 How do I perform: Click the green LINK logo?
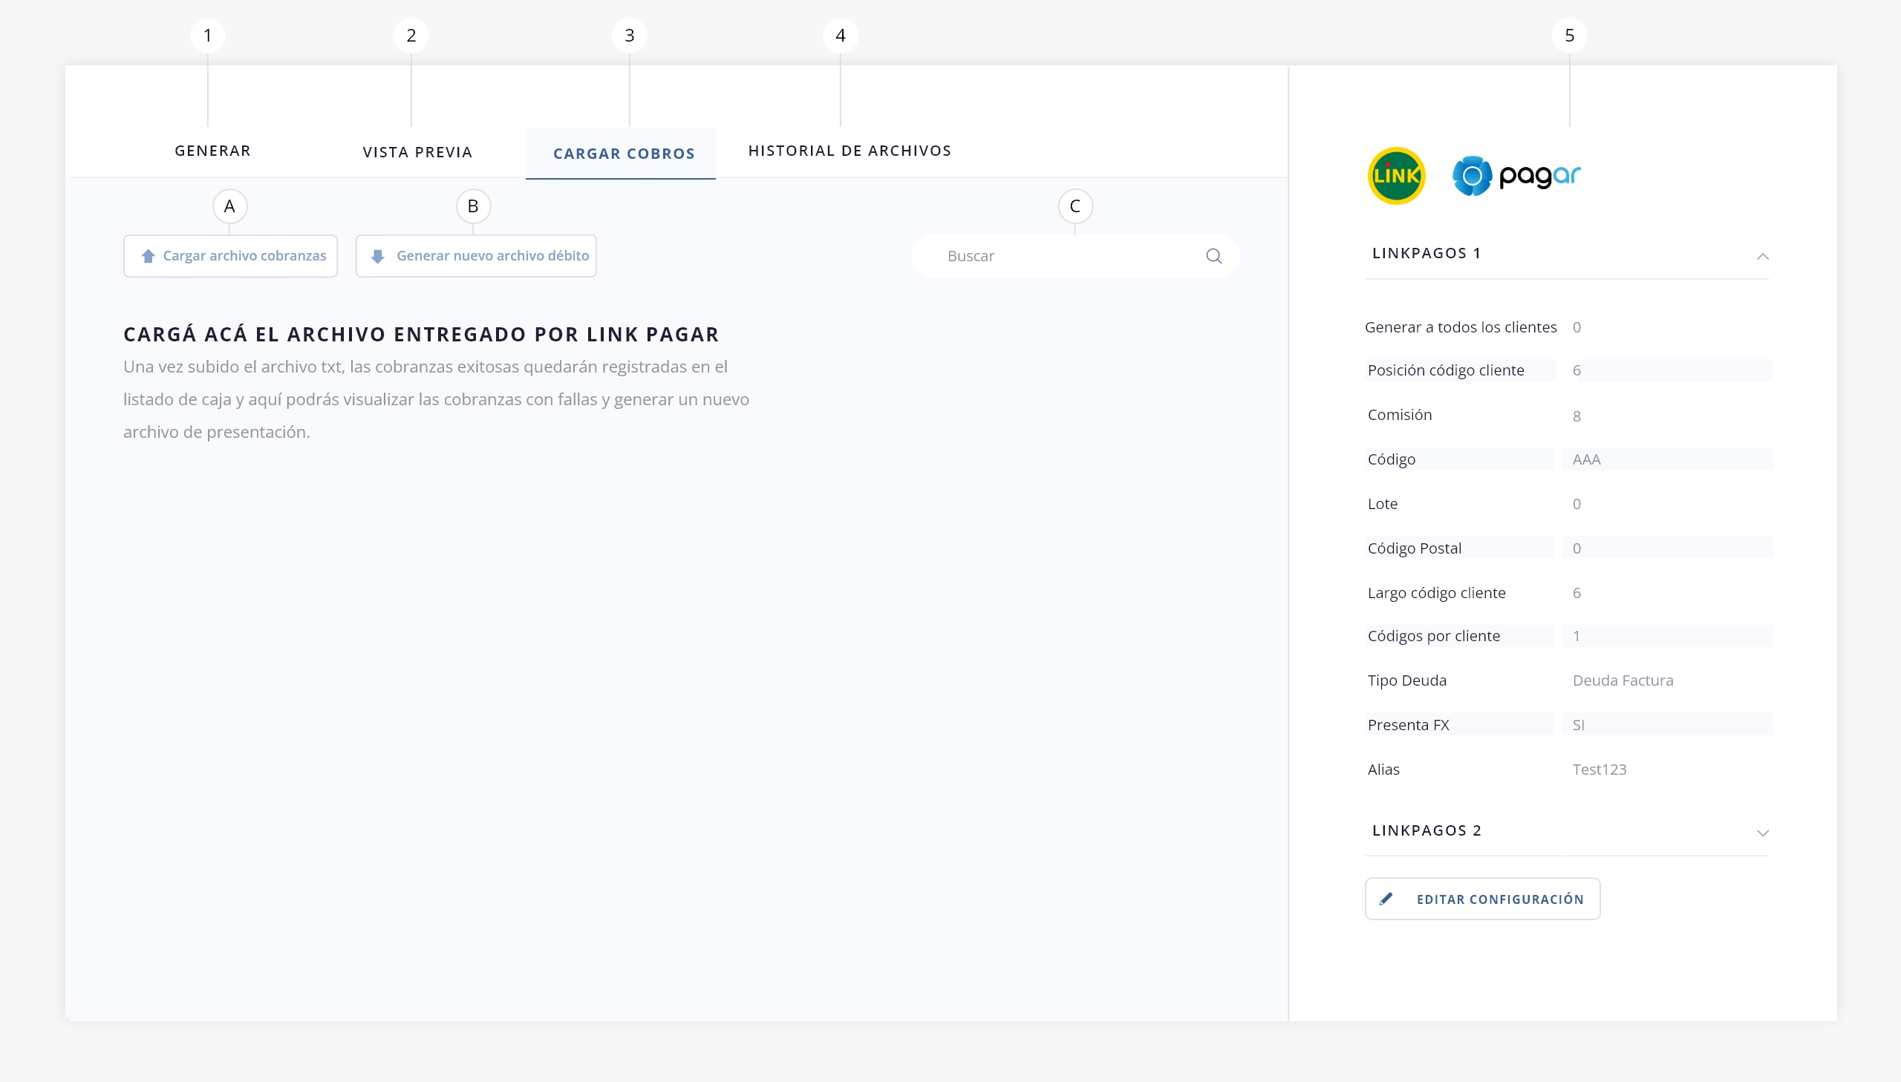point(1396,176)
